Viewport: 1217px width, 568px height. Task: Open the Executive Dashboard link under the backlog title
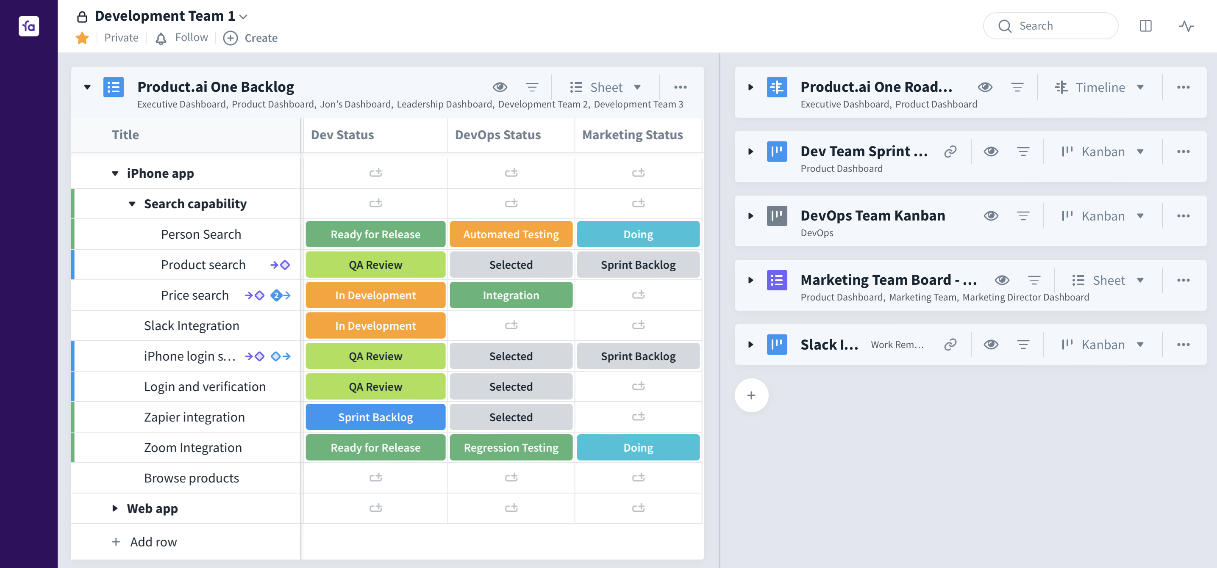(x=181, y=104)
